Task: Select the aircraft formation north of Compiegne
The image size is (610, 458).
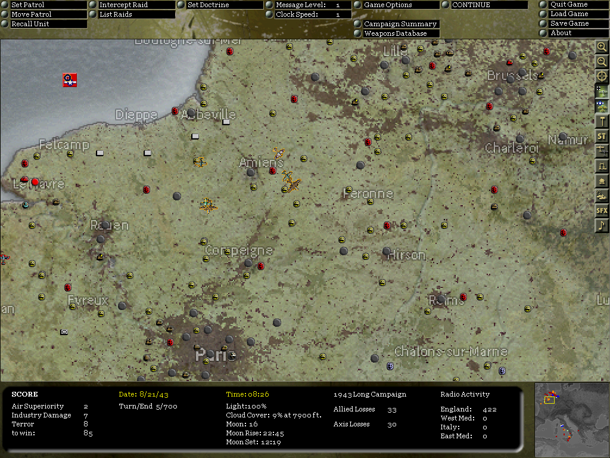Action: (208, 205)
